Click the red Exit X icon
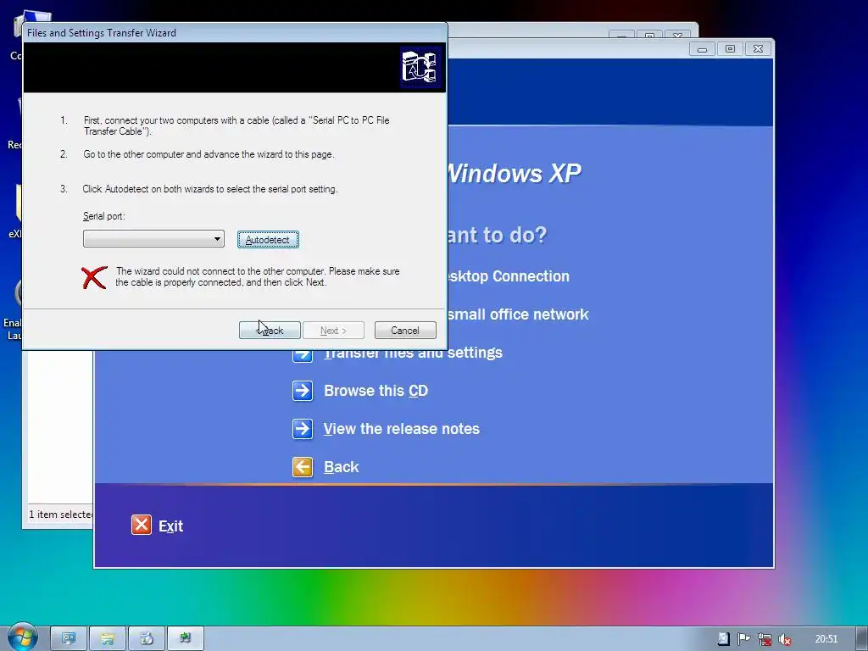Screen dimensions: 868x651 coord(142,525)
